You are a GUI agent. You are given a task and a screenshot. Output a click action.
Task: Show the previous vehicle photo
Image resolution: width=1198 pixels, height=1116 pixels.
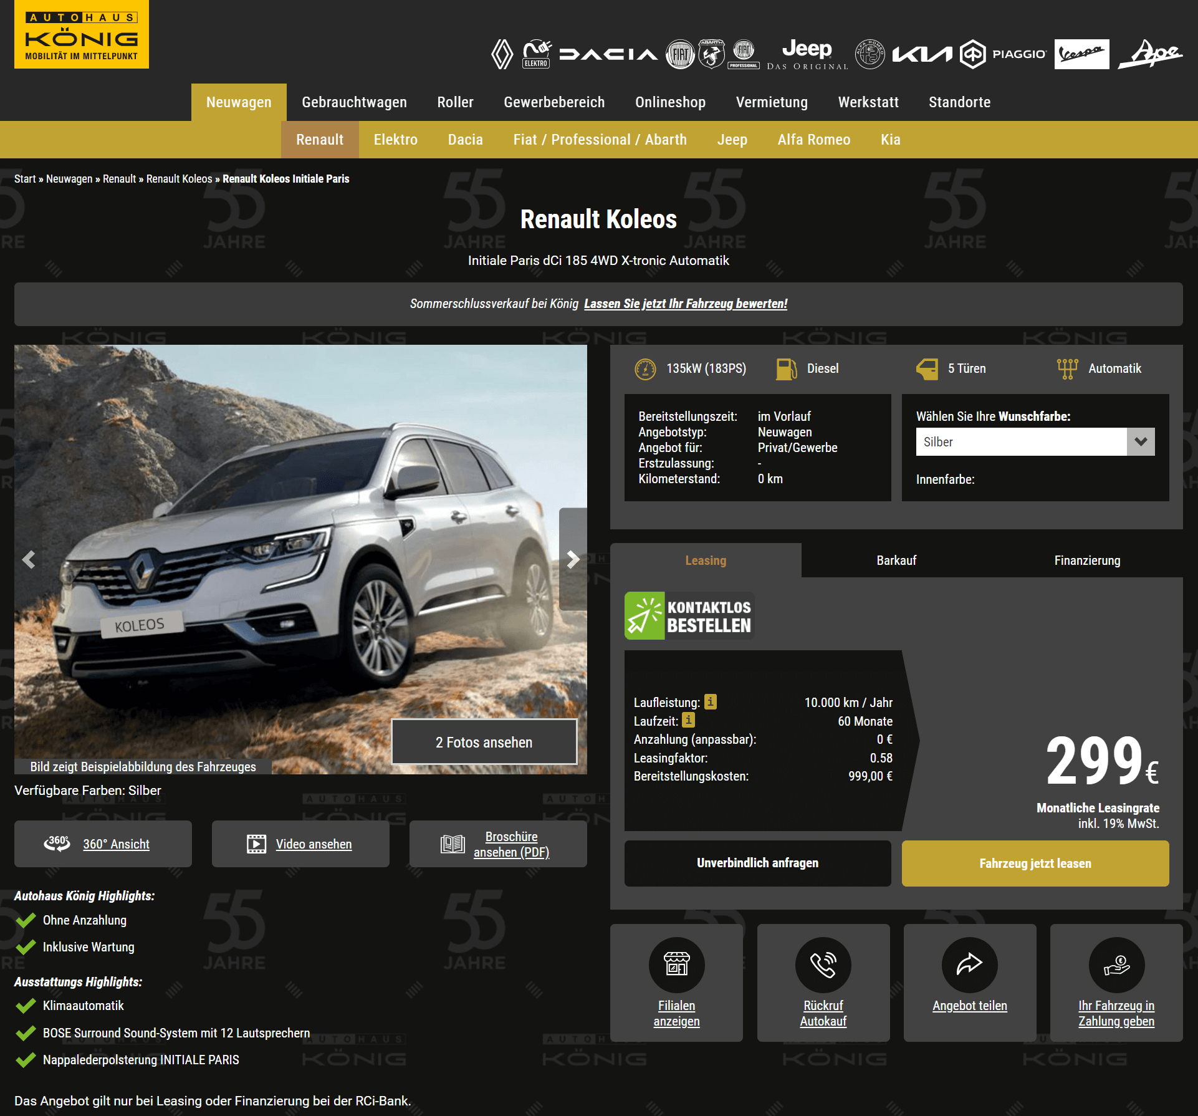pyautogui.click(x=29, y=559)
